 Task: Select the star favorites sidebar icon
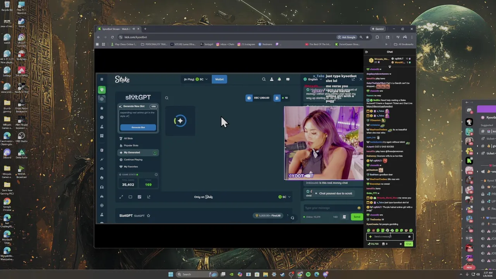point(102,108)
